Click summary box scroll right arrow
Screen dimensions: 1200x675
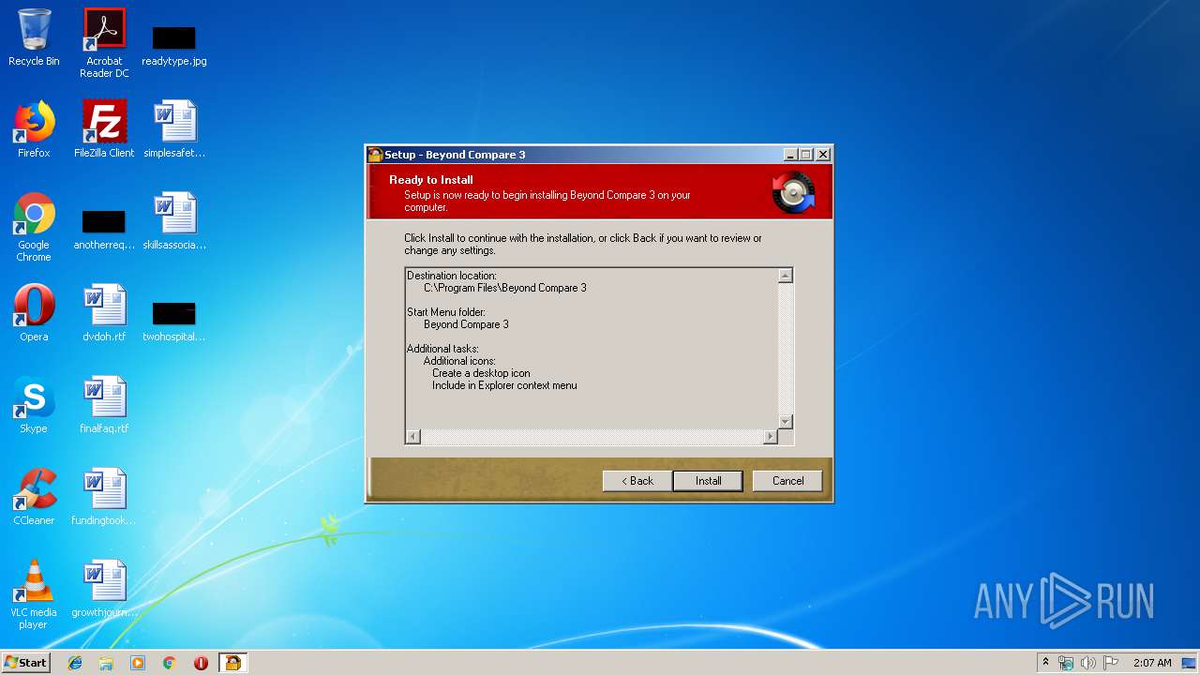point(771,437)
